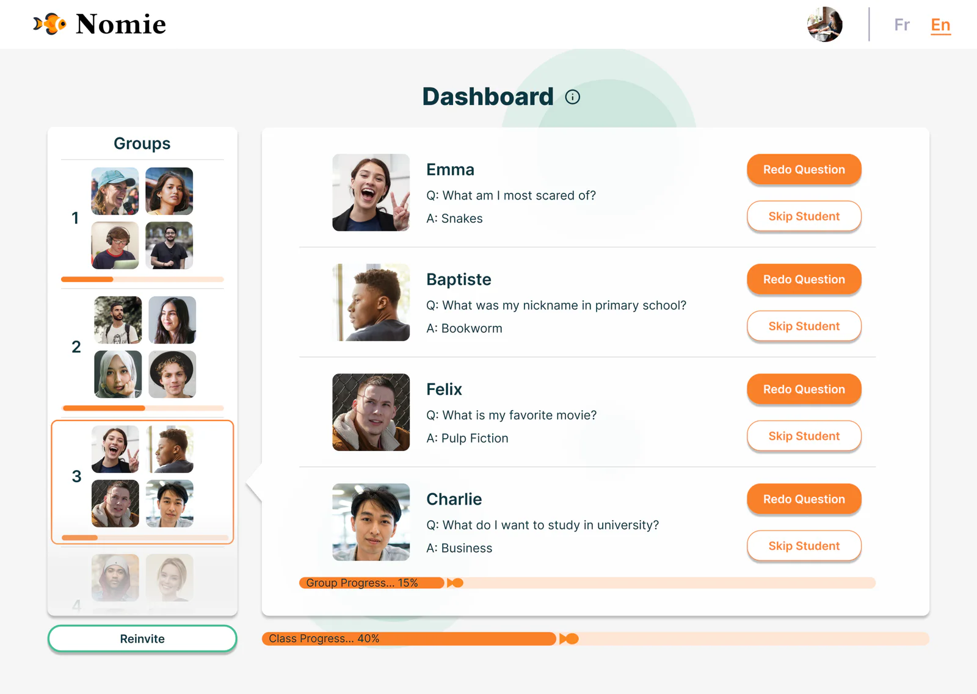
Task: Click the fish marker on Class Progress bar
Action: pos(568,638)
